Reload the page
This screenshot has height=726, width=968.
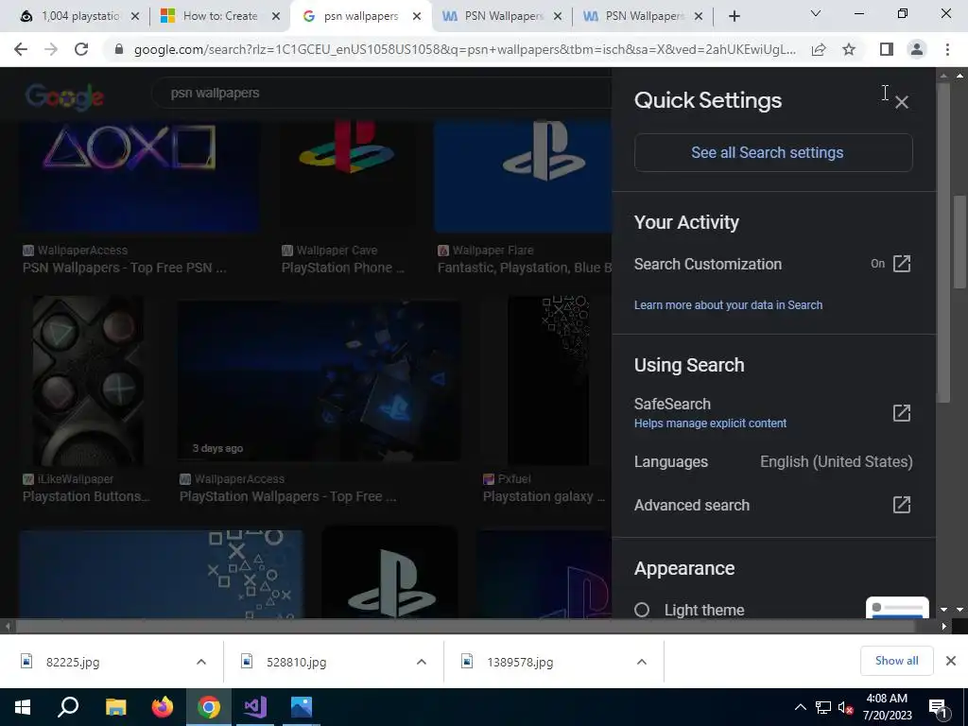81,49
